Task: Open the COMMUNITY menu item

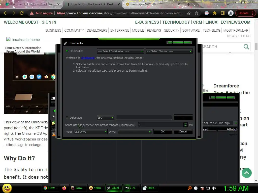Action: (x=74, y=30)
